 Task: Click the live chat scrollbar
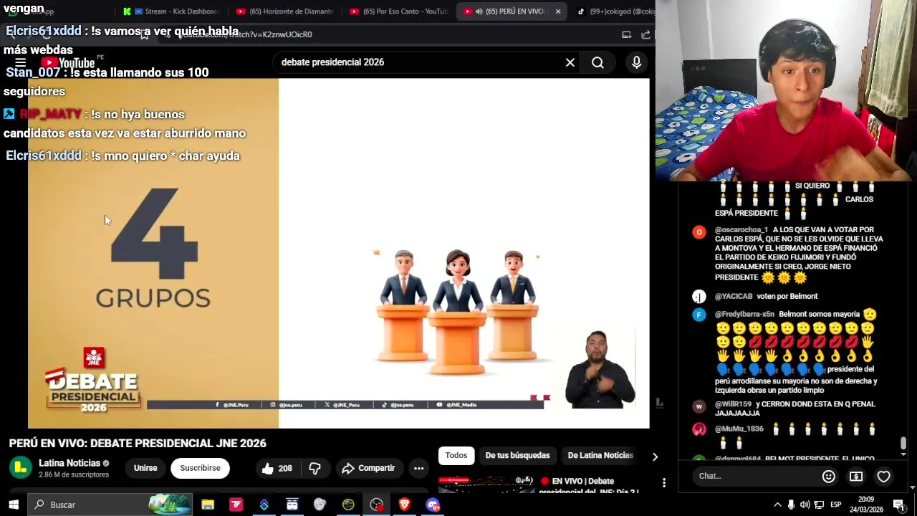(903, 444)
